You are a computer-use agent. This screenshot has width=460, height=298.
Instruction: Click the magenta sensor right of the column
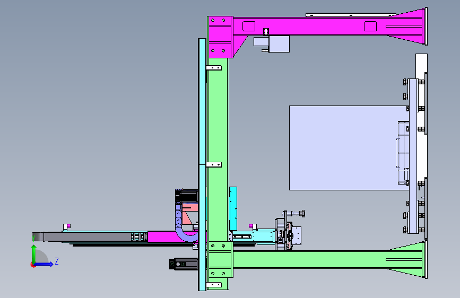point(251,226)
